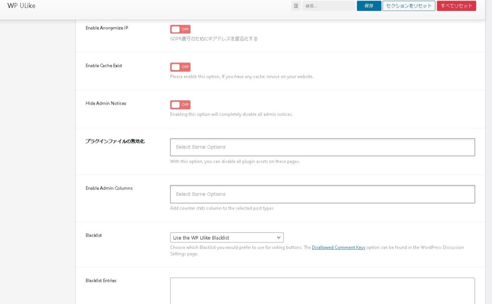This screenshot has height=304, width=492.
Task: Click the プラグインファイルの無効化 setting label
Action: (115, 141)
